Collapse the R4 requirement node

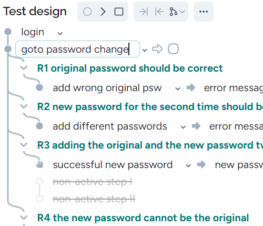[24, 218]
